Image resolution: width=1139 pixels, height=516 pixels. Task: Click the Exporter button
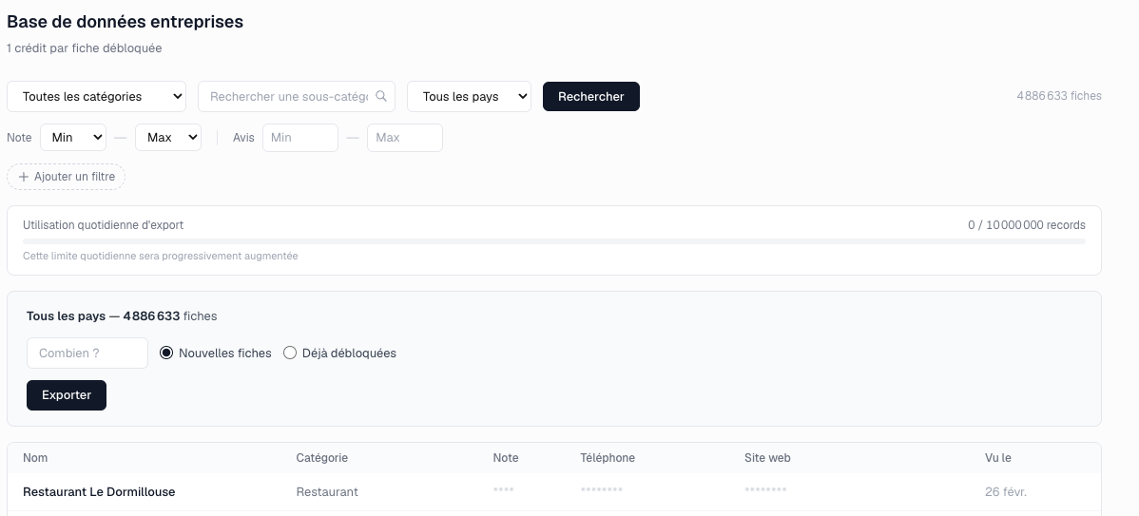coord(67,395)
